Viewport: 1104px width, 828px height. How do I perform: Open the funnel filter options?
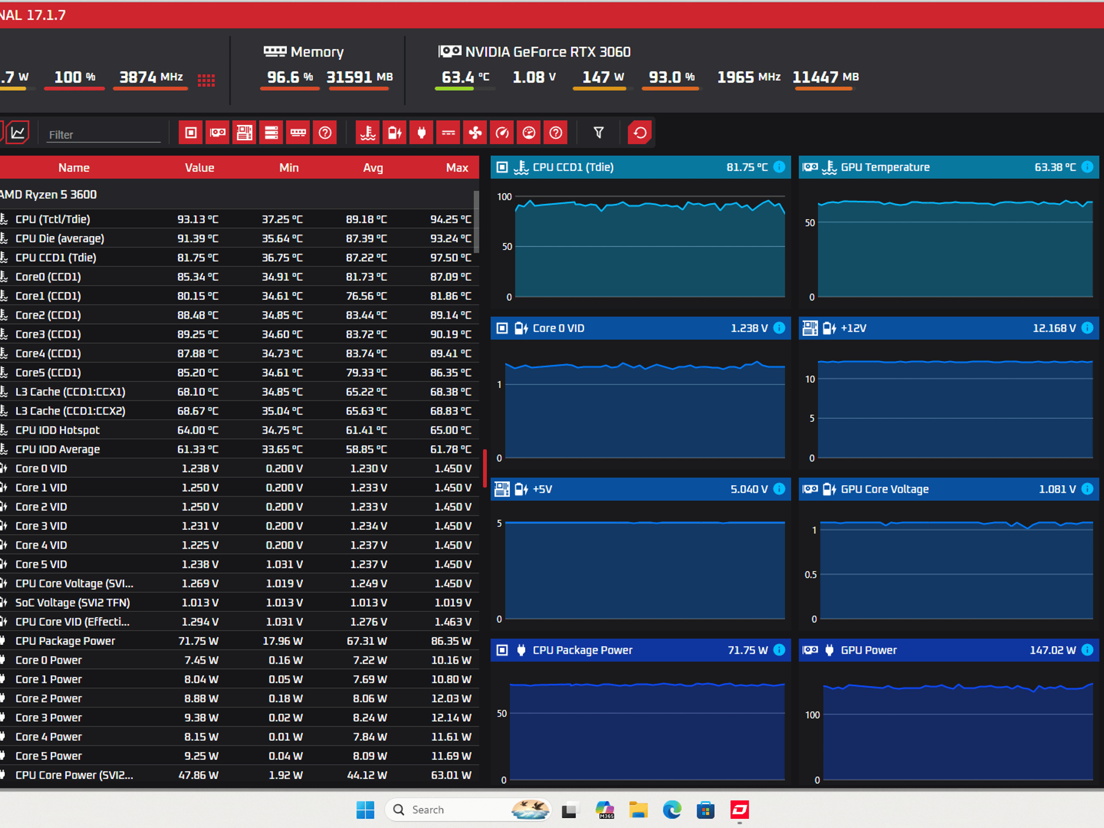click(x=598, y=133)
